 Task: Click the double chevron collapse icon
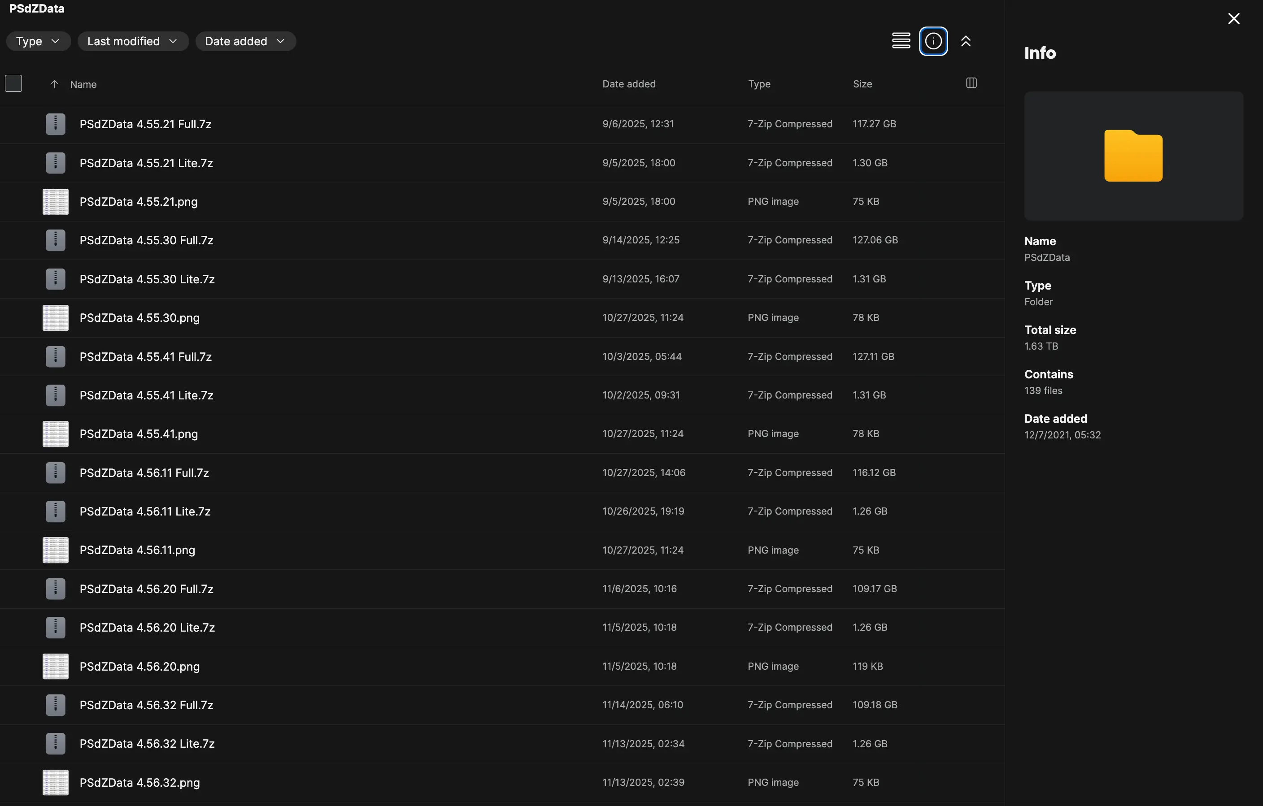(967, 41)
